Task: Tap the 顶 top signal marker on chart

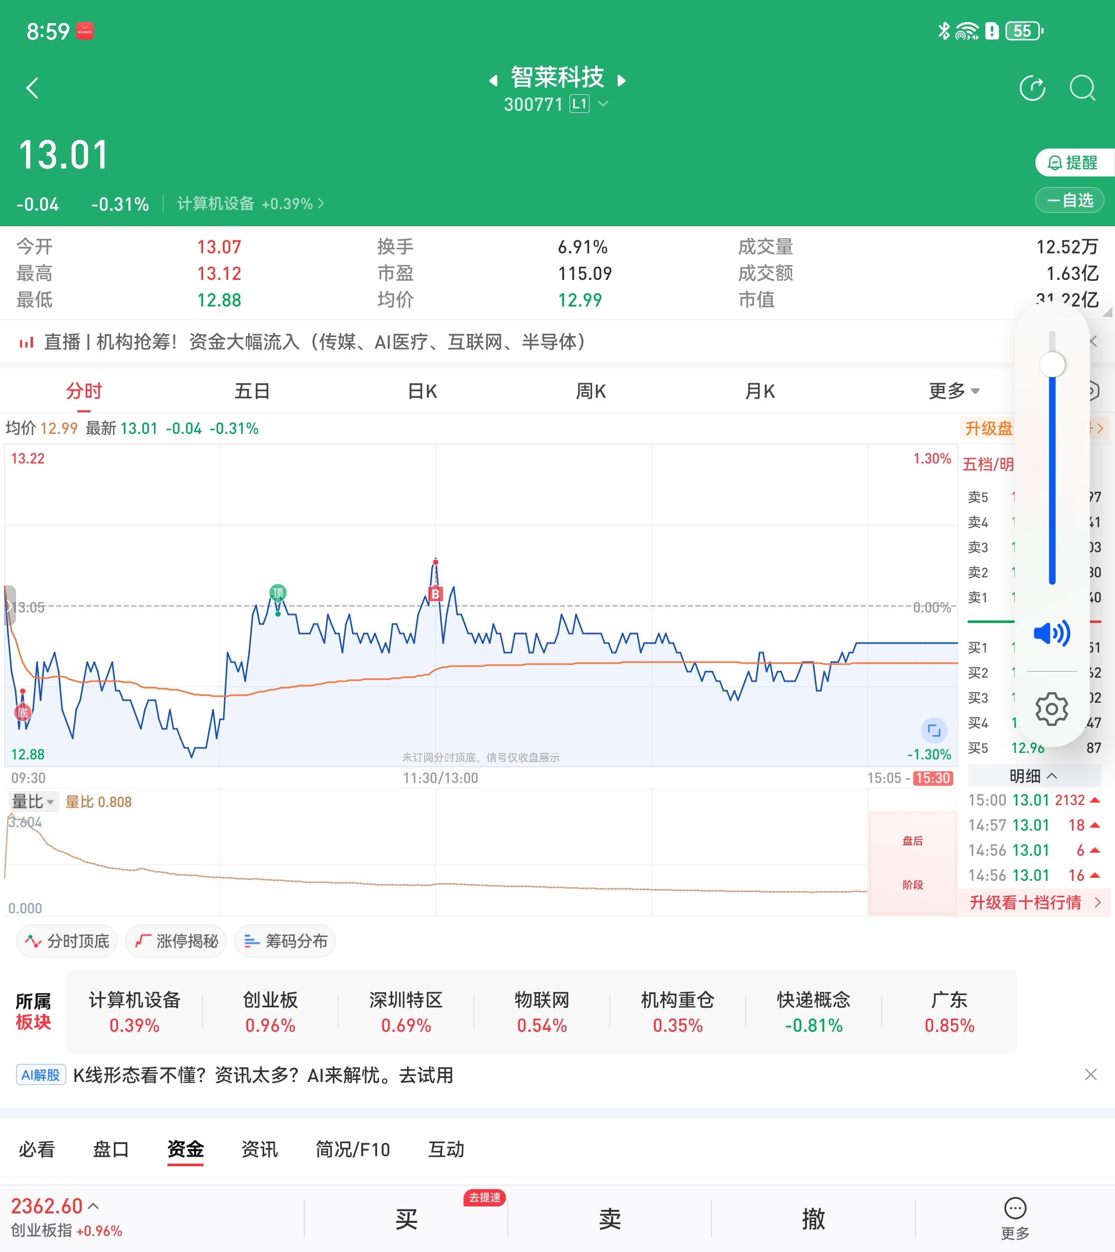Action: click(x=278, y=592)
